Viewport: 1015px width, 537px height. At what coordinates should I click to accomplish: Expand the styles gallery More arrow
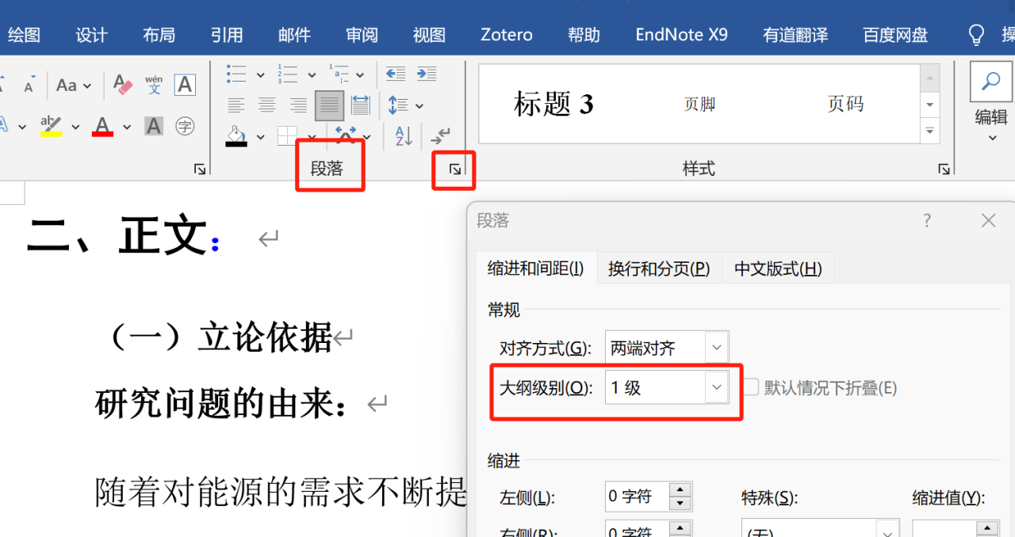point(930,131)
